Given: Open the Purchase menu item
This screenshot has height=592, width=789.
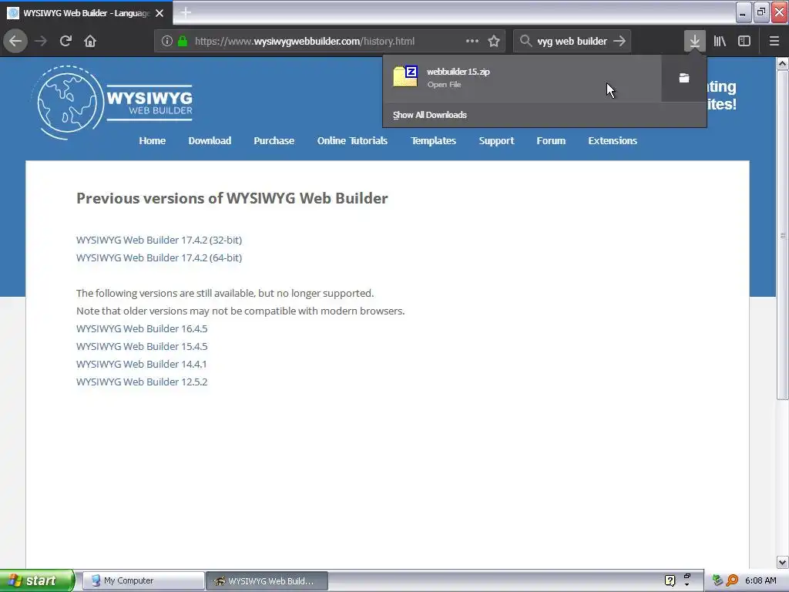Looking at the screenshot, I should click(274, 141).
